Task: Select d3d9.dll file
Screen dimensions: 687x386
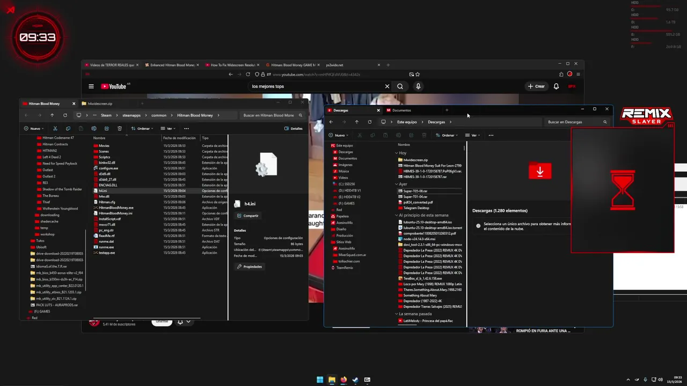Action: [105, 174]
